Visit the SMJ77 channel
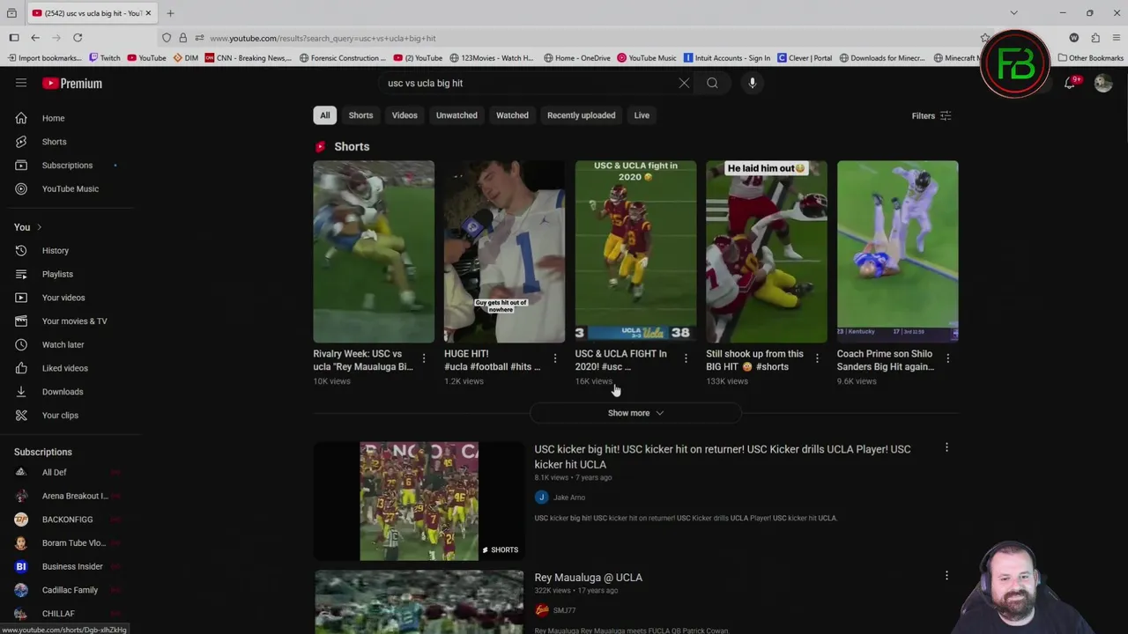 [564, 610]
